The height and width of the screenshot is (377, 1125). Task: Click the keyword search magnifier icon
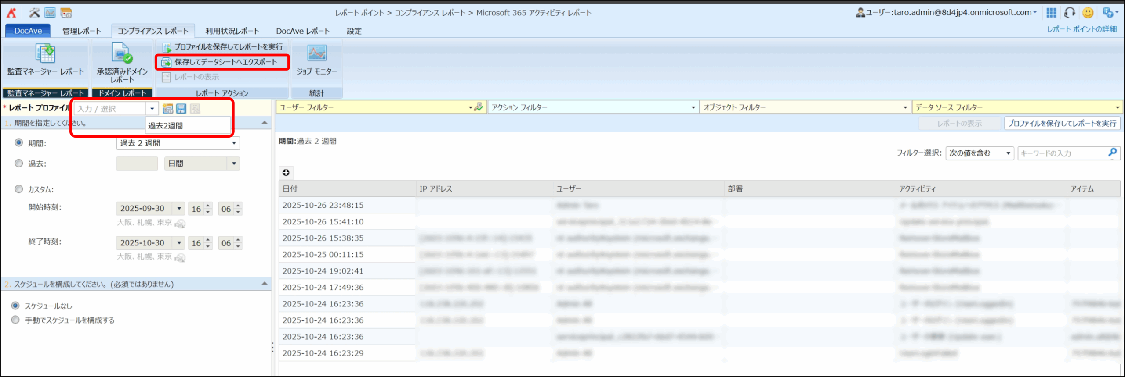coord(1112,153)
